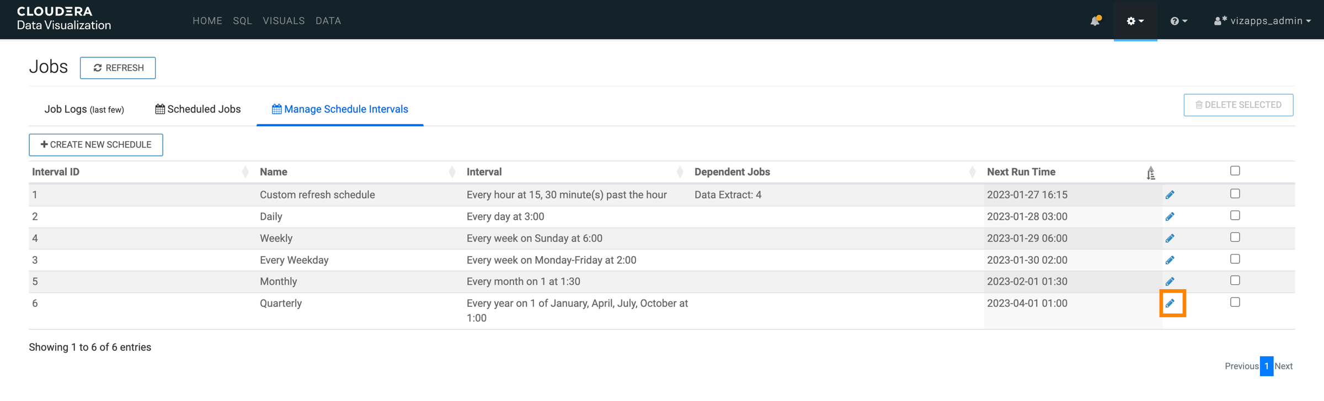Edit the Custom refresh schedule pencil icon

coord(1170,195)
